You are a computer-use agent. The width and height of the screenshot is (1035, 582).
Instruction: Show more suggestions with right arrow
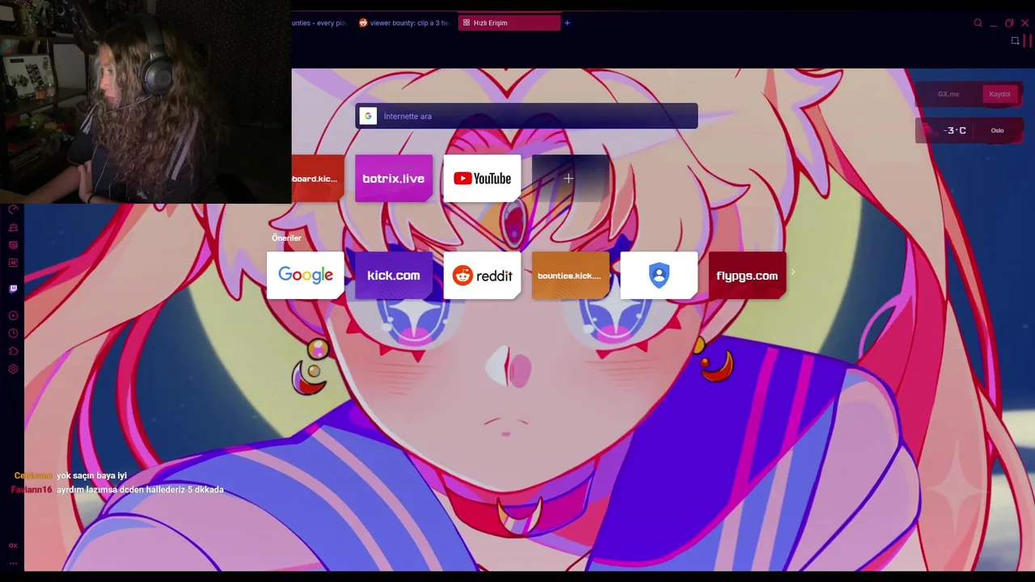pyautogui.click(x=793, y=272)
